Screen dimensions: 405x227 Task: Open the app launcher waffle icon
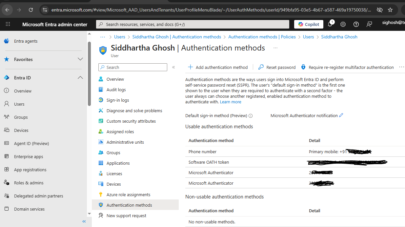8,24
